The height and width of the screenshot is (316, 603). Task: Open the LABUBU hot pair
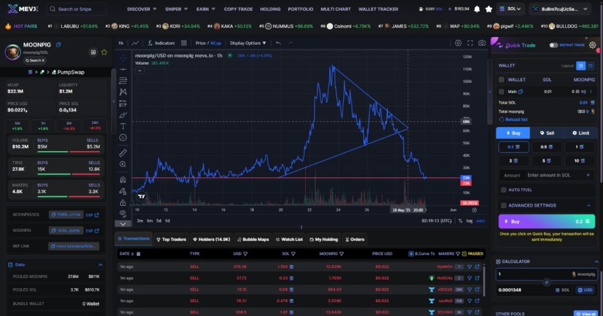coord(73,26)
